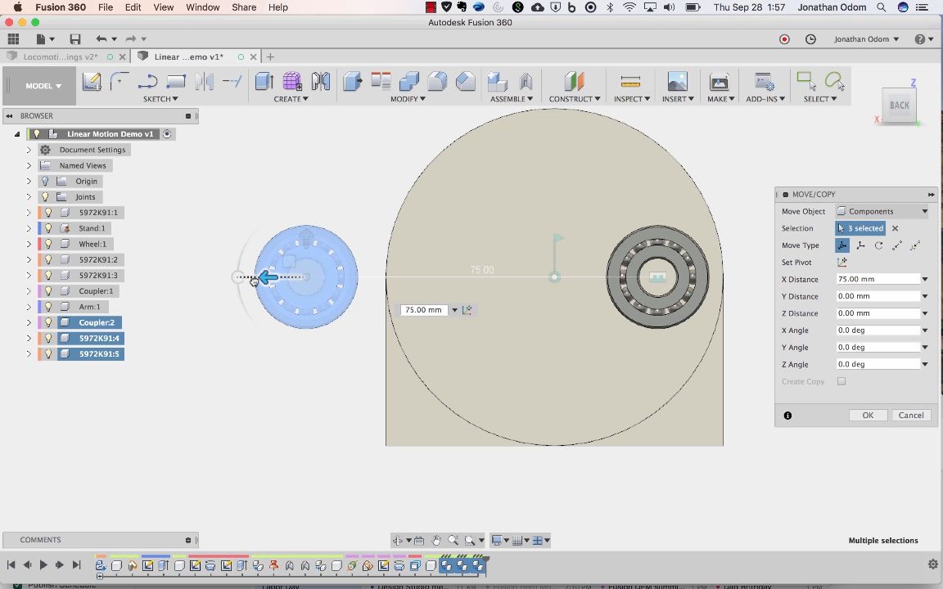Open the MODEL workspace dropdown
The image size is (943, 589).
pyautogui.click(x=43, y=86)
